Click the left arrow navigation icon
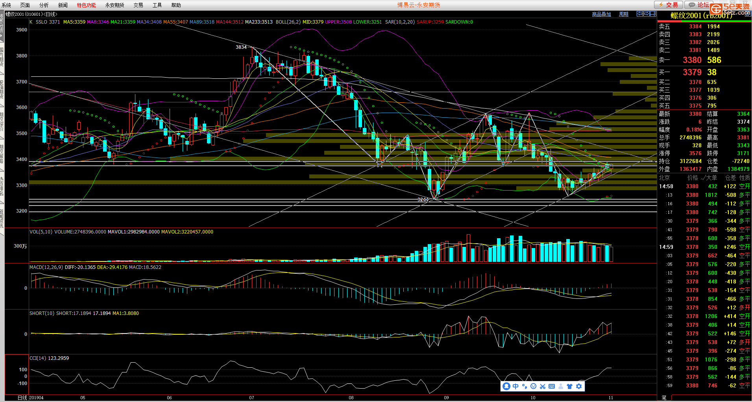 (x=640, y=14)
